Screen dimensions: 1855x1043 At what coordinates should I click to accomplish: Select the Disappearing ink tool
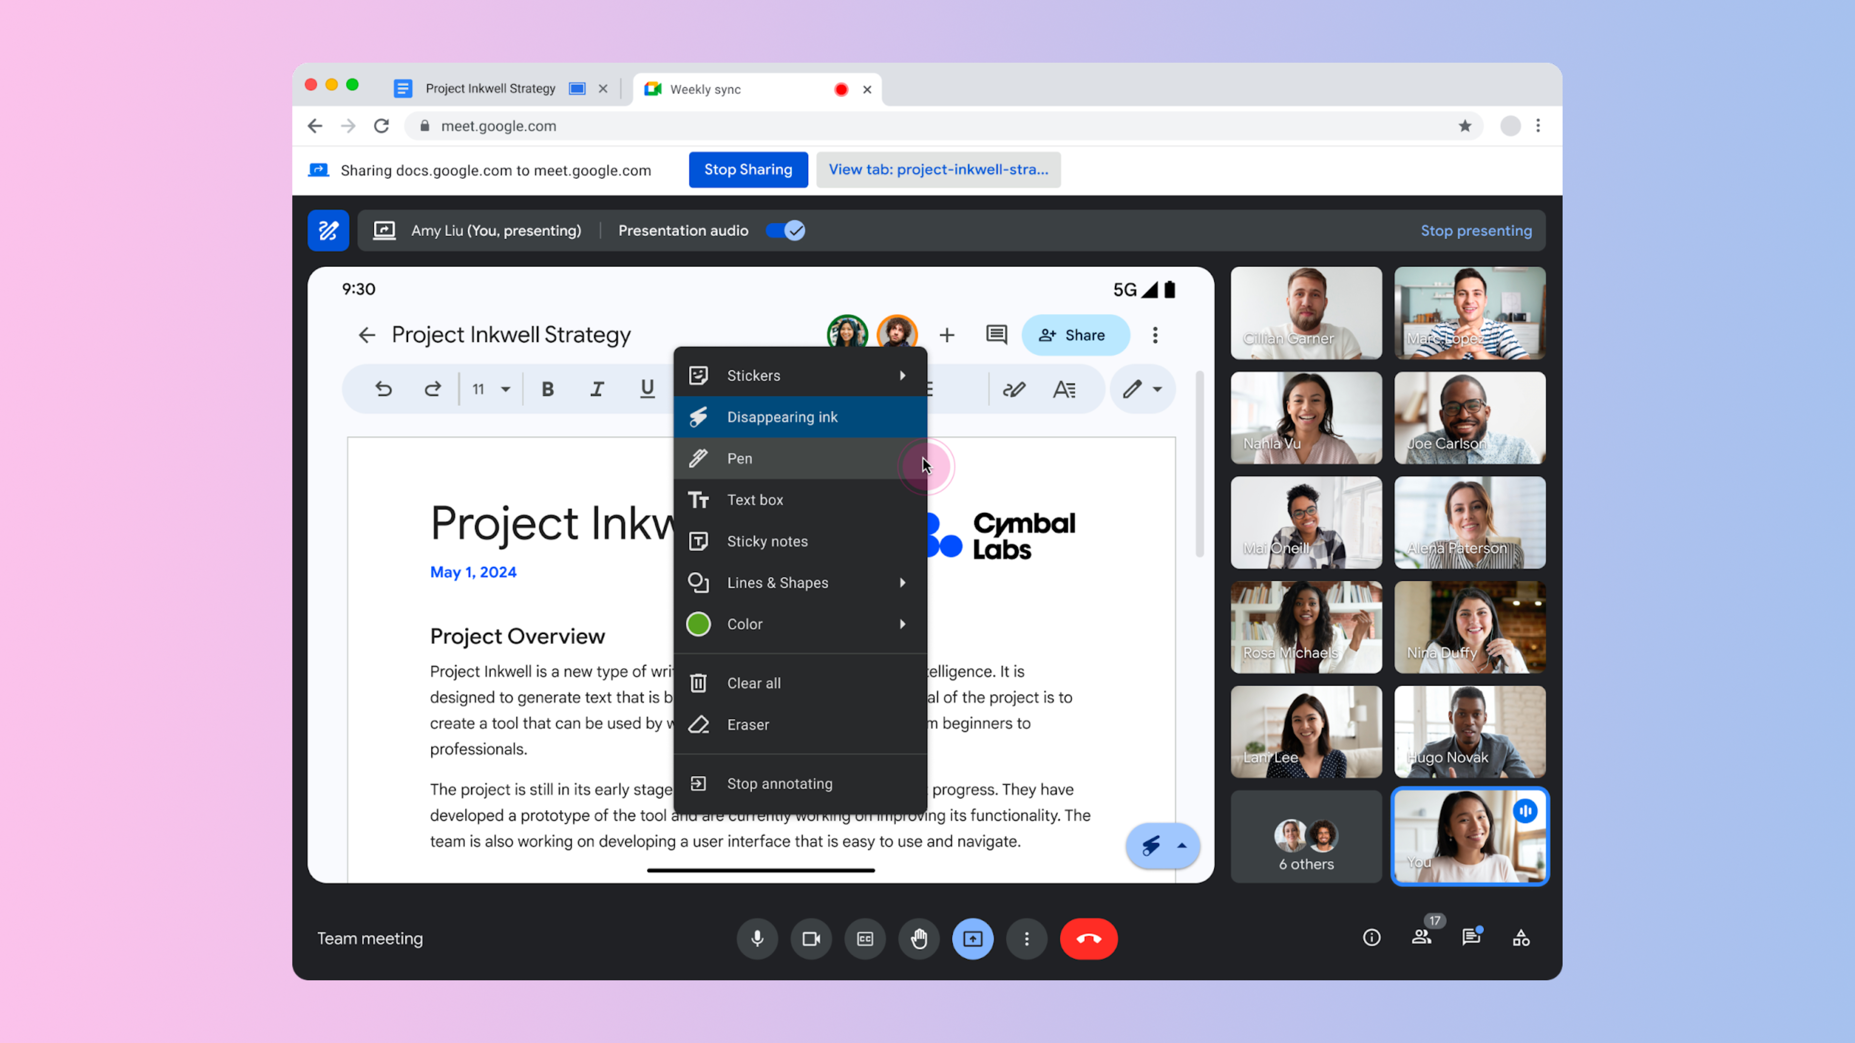tap(782, 416)
